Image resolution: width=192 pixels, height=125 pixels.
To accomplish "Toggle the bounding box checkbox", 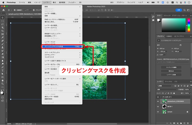I will [x=34, y=10].
